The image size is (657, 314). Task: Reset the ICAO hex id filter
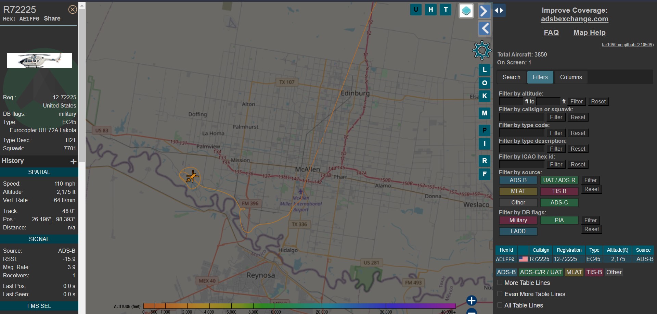578,165
